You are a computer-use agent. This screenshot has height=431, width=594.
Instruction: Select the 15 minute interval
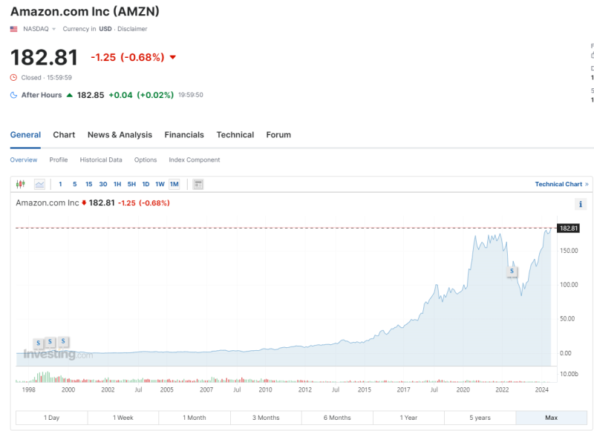(88, 184)
